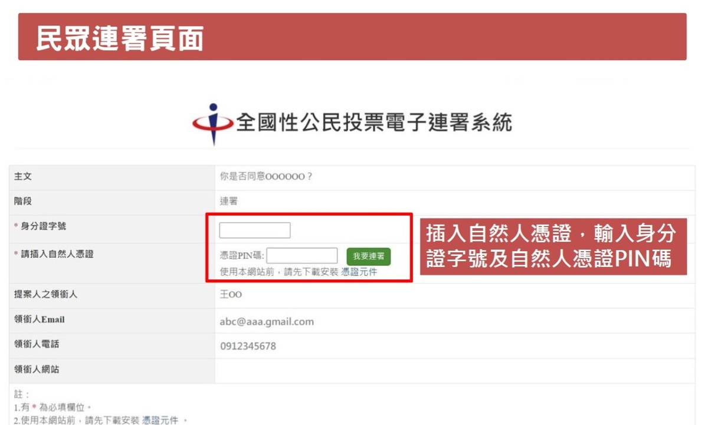Click the green 我要連署 button
This screenshot has width=708, height=425.
[369, 256]
